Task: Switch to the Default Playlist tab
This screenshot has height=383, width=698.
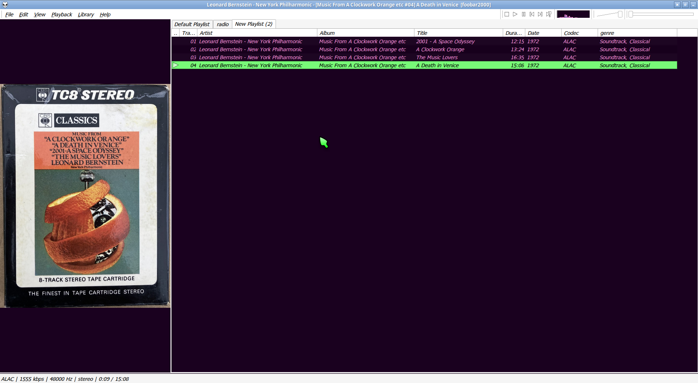Action: pos(192,24)
